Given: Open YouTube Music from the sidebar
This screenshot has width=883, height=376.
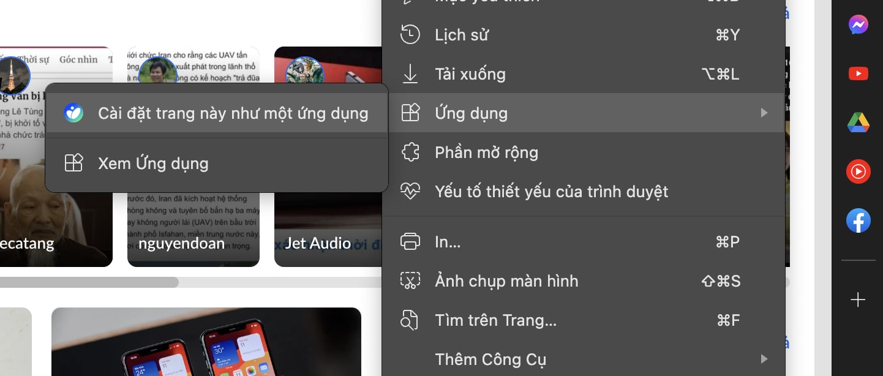Looking at the screenshot, I should click(x=858, y=171).
